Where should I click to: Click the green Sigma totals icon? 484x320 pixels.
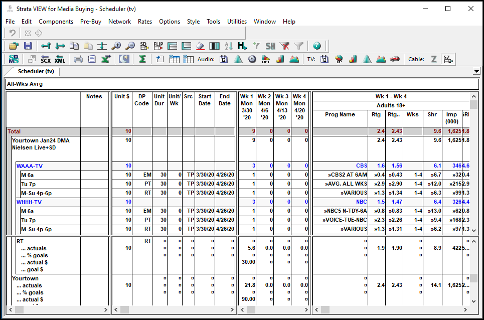142,59
